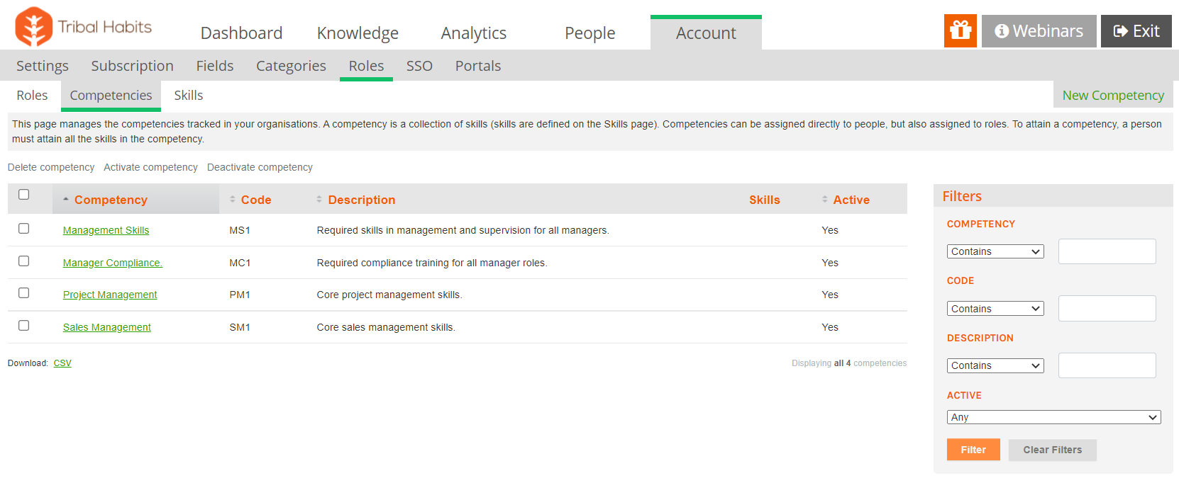Select the Account menu tab
The width and height of the screenshot is (1179, 478).
[x=706, y=33]
